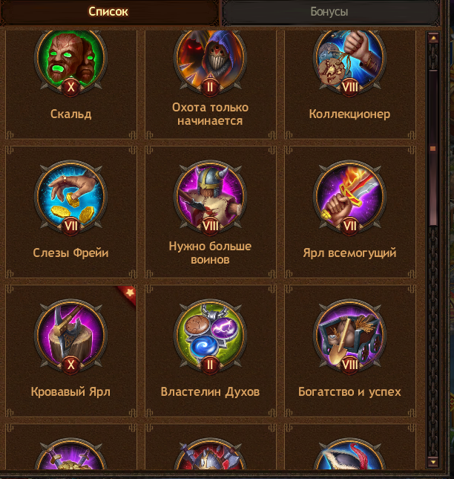Click the scrollbar up arrow

433,38
